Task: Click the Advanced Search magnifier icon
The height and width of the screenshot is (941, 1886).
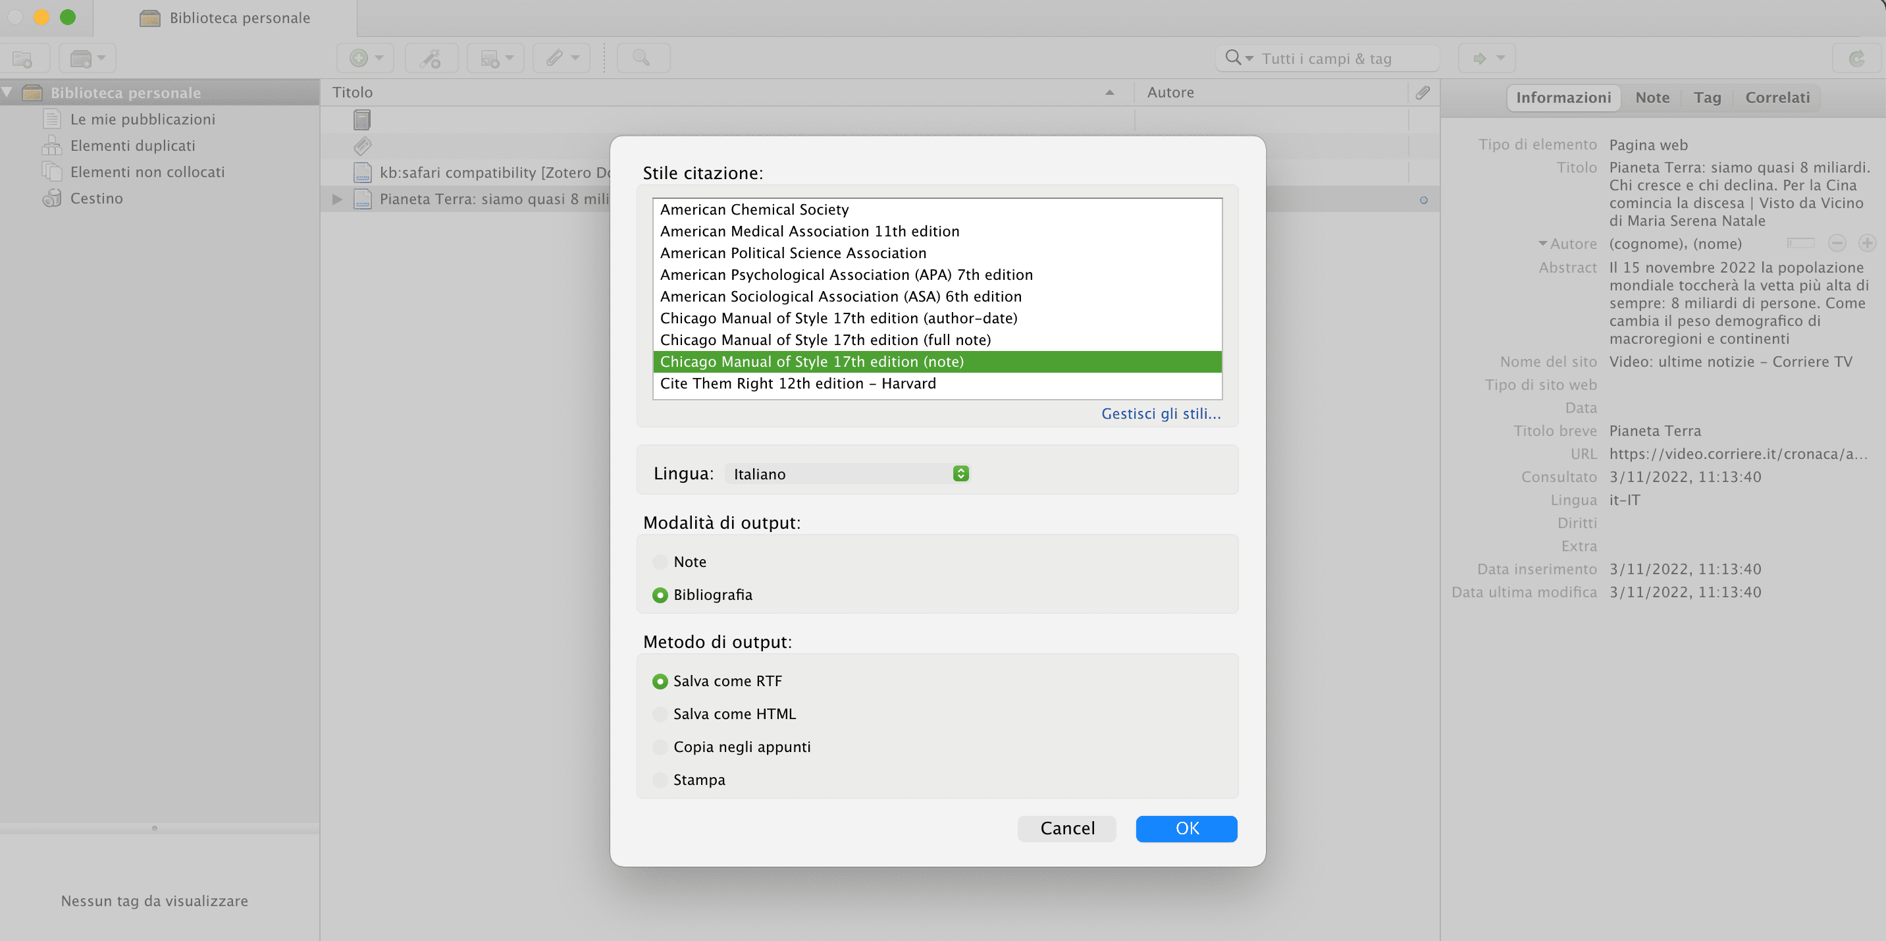Action: (x=641, y=58)
